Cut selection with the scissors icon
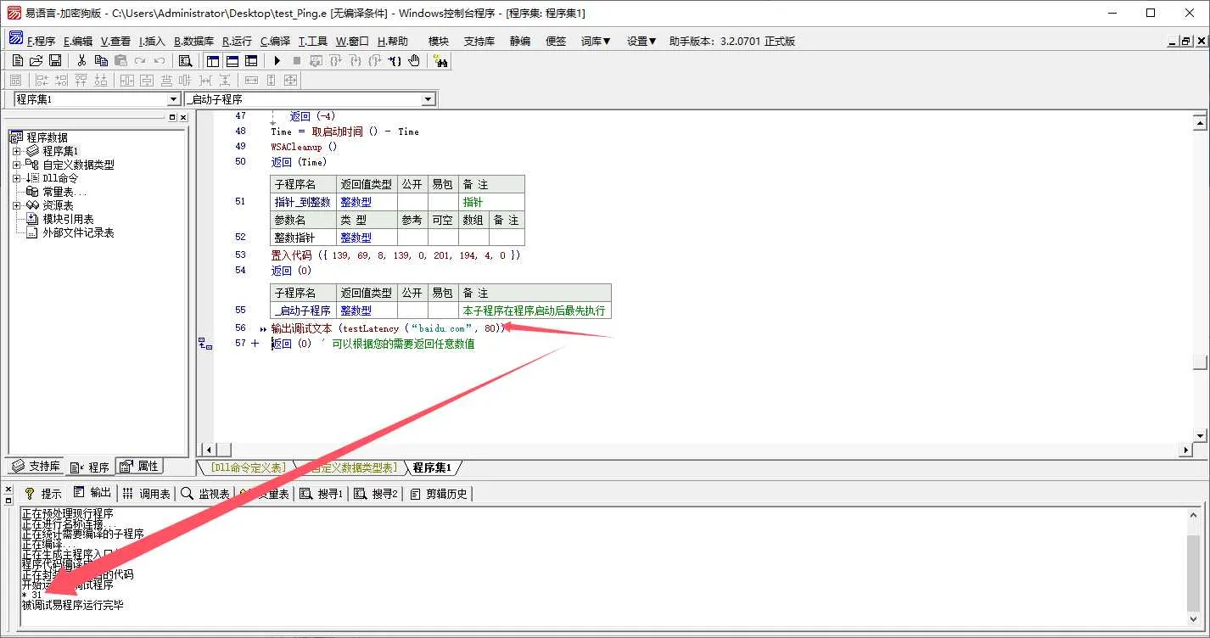This screenshot has width=1210, height=638. tap(81, 60)
